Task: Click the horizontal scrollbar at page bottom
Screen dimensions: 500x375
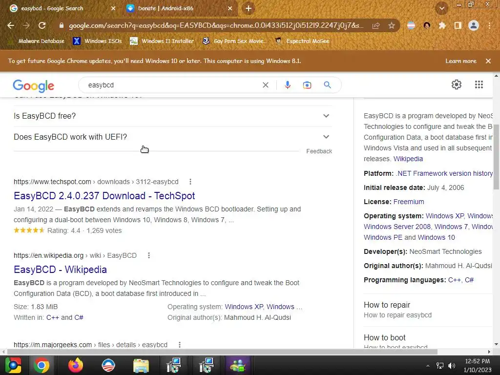Action: [222, 352]
